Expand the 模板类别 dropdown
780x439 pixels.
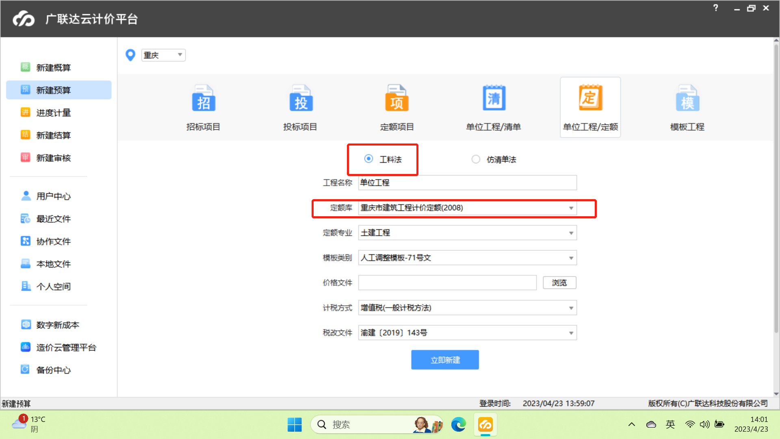coord(571,258)
